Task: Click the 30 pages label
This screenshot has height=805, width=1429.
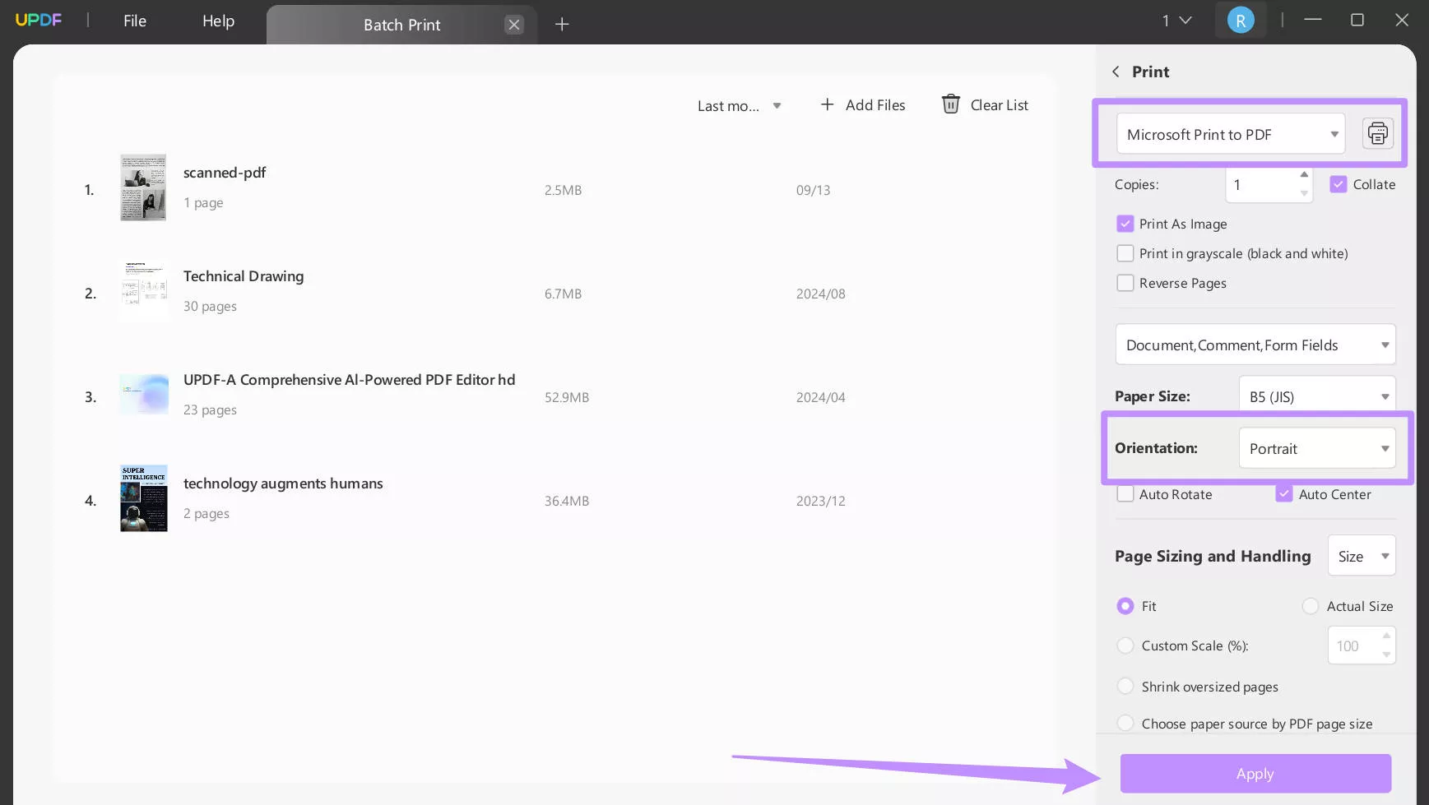Action: tap(210, 306)
